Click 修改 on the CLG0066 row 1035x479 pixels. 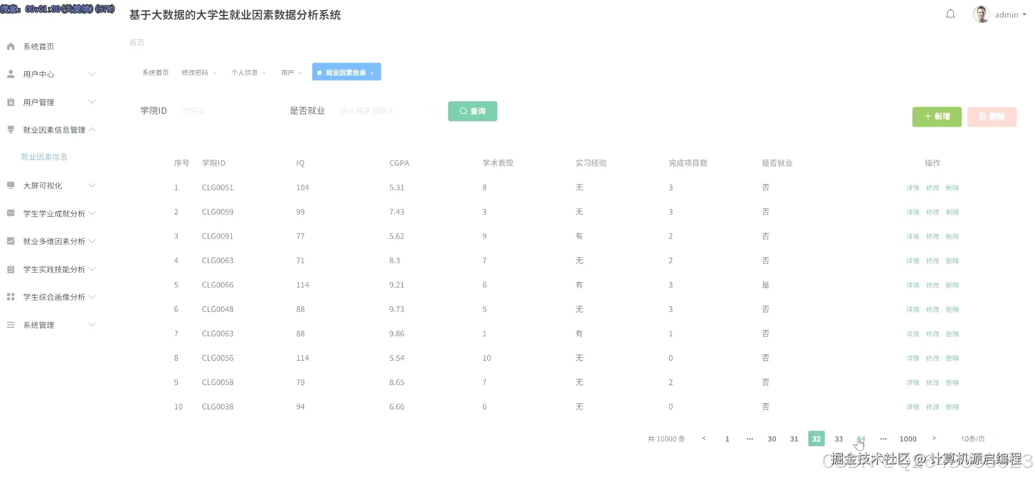point(932,285)
